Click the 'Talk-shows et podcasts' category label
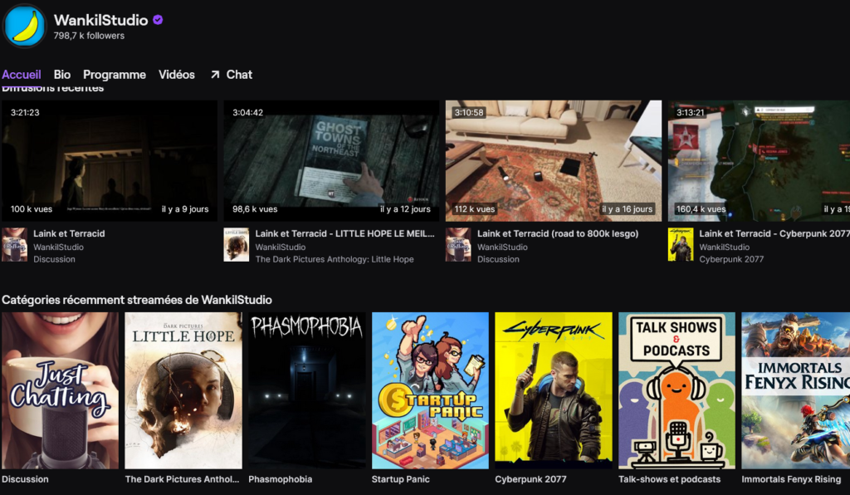The width and height of the screenshot is (850, 495). pyautogui.click(x=670, y=479)
